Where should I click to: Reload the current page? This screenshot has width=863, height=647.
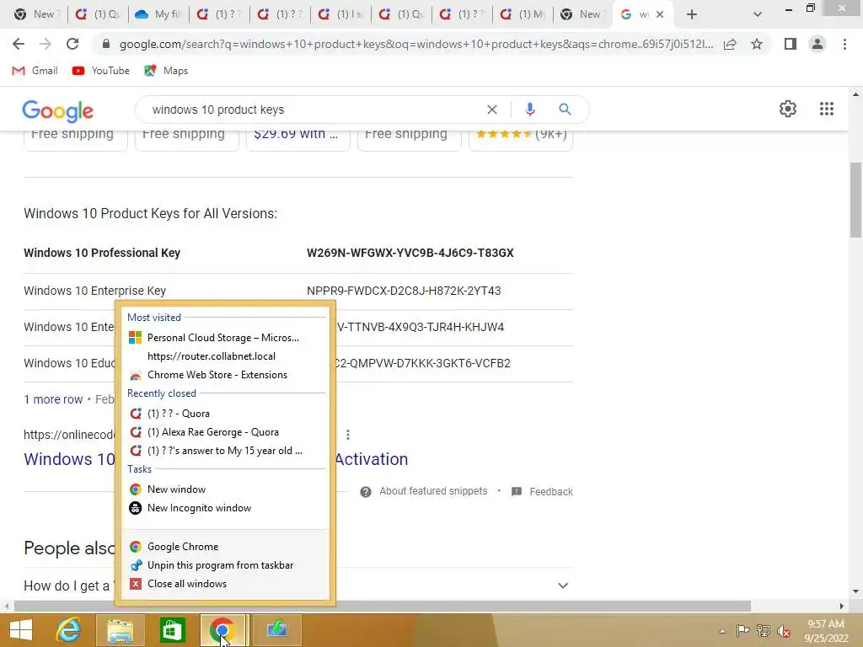point(72,44)
